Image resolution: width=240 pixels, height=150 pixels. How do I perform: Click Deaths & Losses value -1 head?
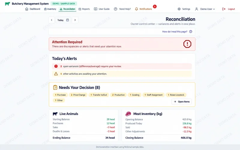pyautogui.click(x=111, y=131)
